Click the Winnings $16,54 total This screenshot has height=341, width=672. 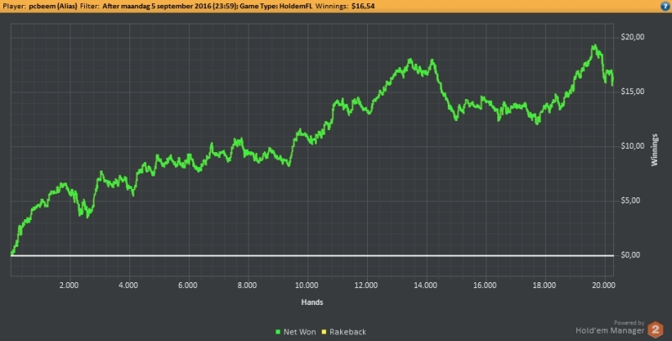pyautogui.click(x=345, y=6)
